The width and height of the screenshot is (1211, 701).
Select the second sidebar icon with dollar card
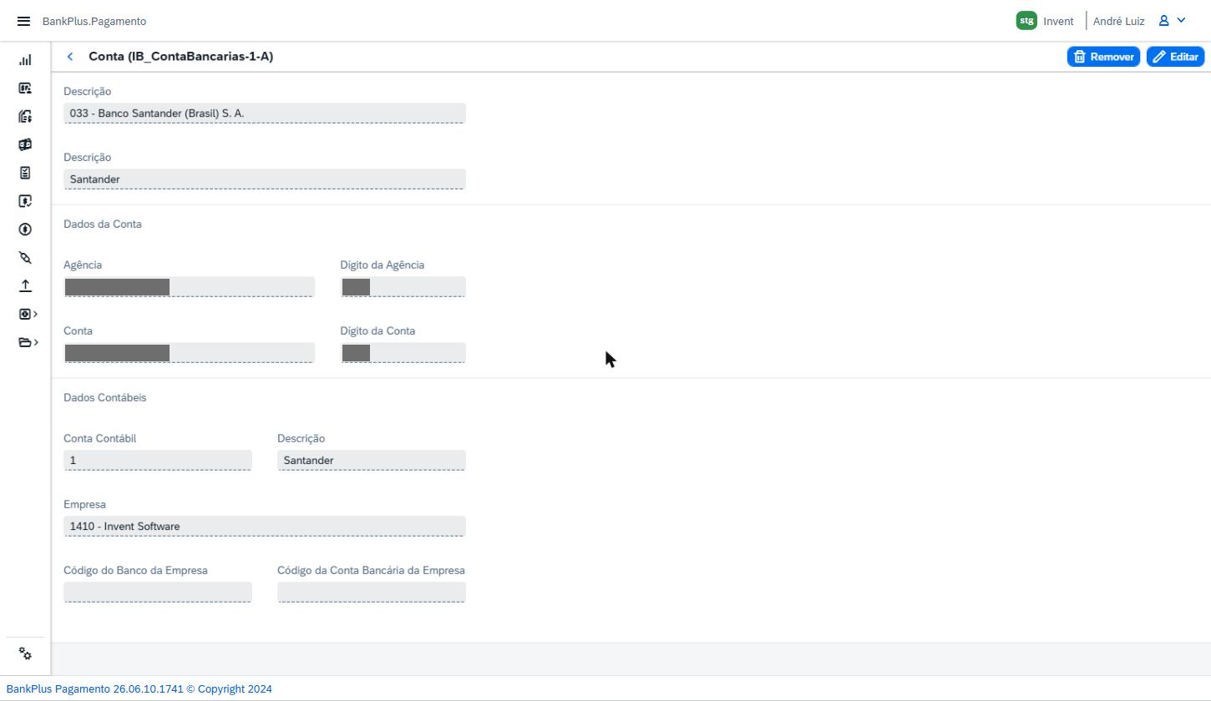[25, 88]
